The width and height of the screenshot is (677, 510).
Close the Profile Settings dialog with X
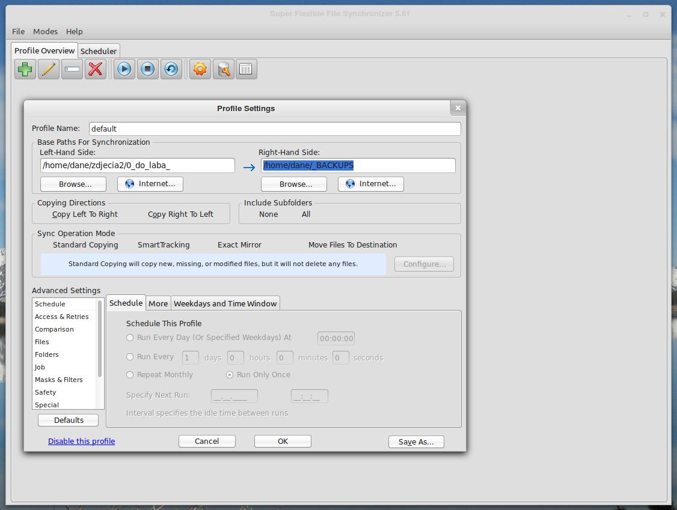point(458,108)
